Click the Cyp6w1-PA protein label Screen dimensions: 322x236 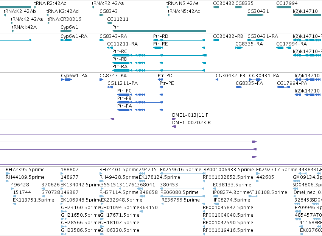74,76
